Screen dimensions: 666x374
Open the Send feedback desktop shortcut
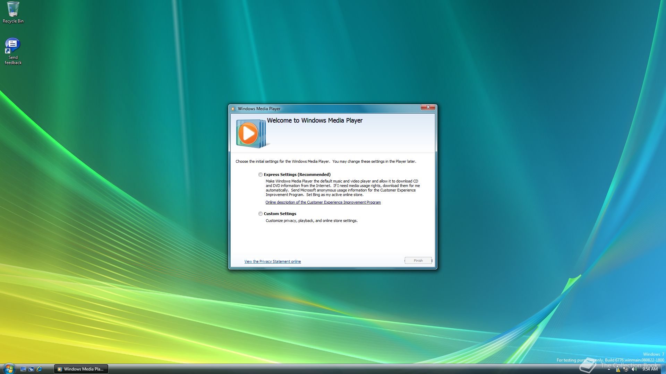pos(13,51)
